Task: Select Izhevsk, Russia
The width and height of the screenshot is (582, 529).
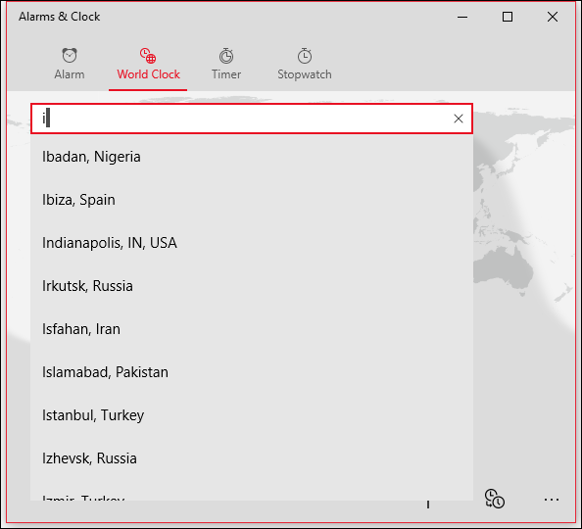Action: (252, 458)
